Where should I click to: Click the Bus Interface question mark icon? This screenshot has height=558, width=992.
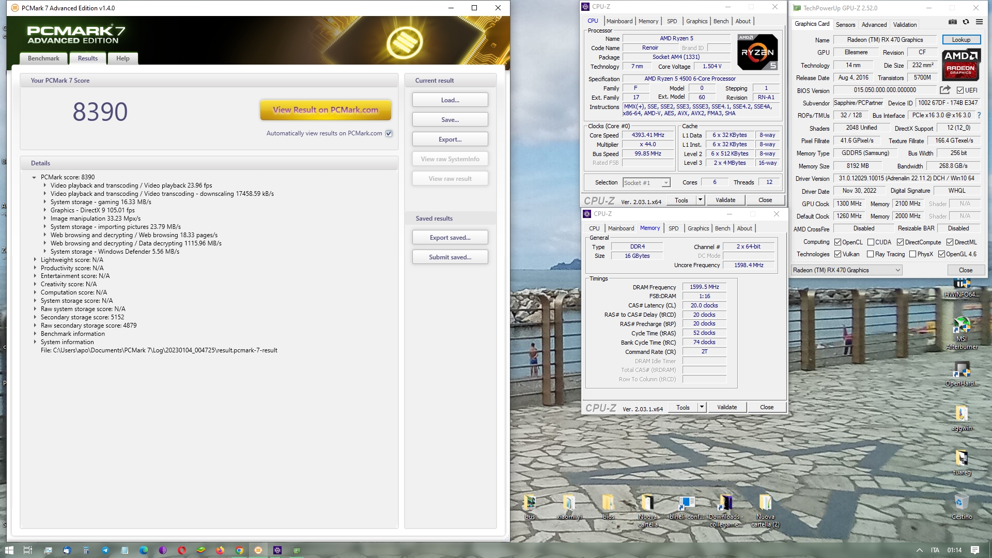(x=979, y=115)
